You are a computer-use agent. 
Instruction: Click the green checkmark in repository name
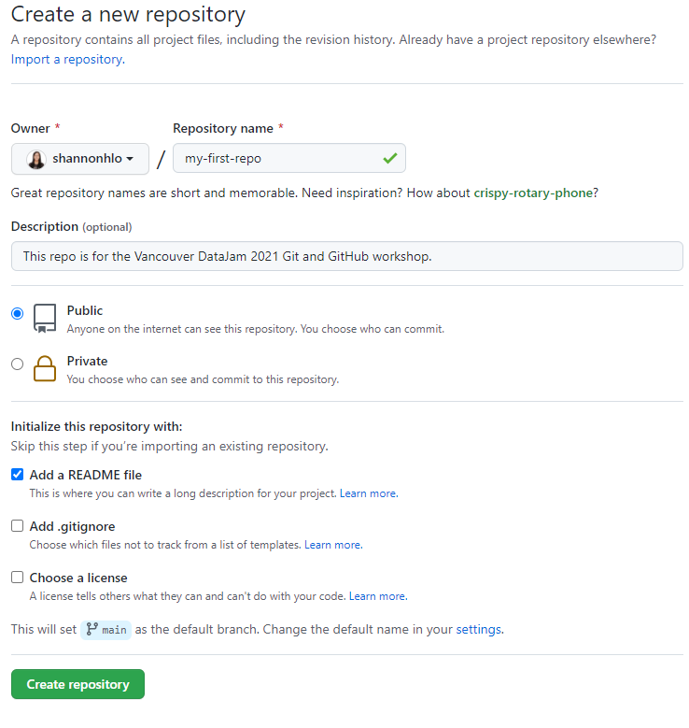(389, 159)
